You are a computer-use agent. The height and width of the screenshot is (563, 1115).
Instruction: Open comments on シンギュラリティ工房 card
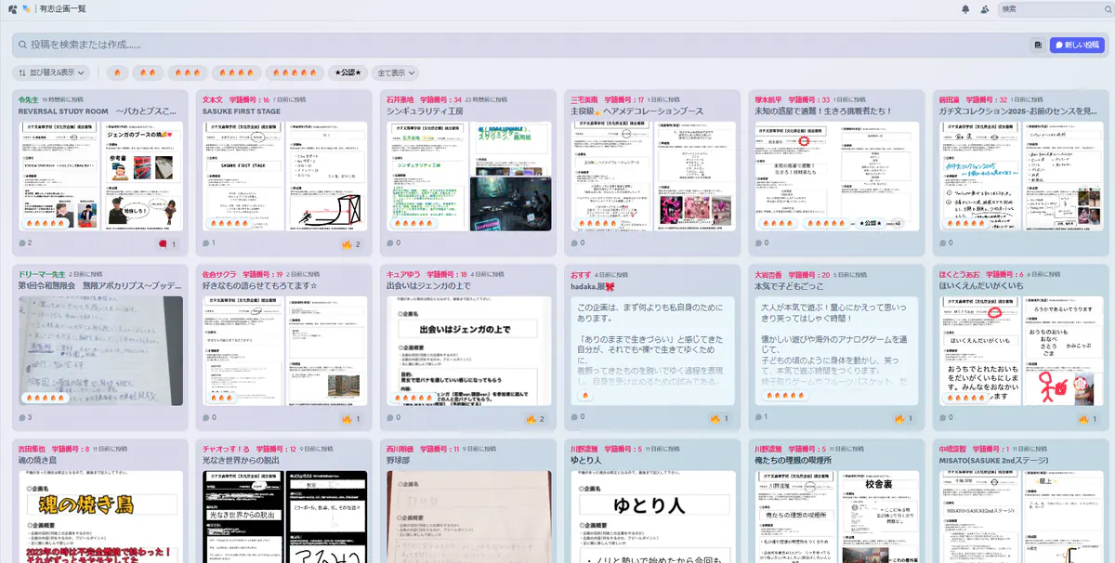point(394,243)
